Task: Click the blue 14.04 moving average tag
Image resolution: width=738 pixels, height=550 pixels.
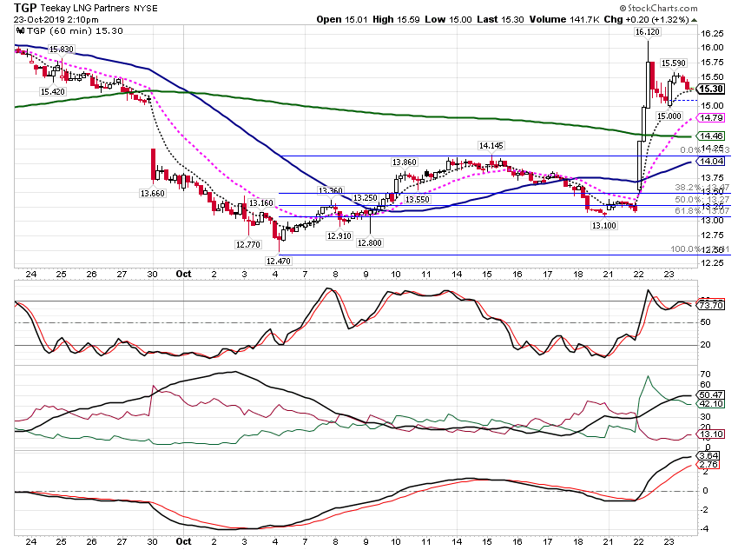Action: 711,162
